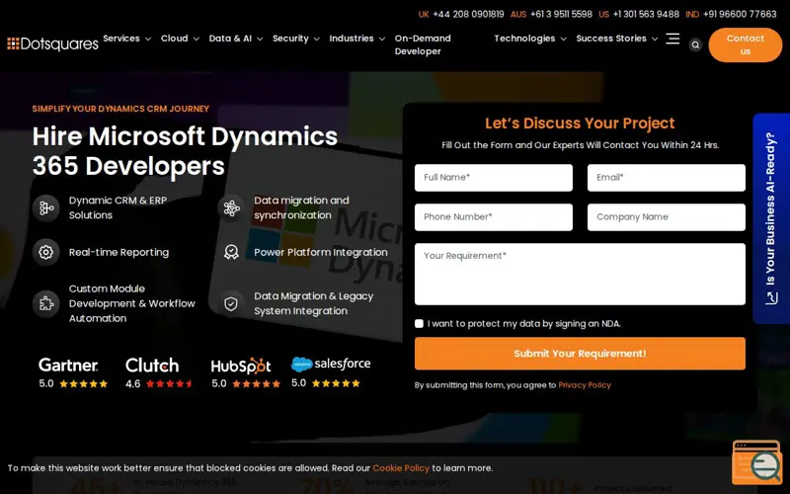The width and height of the screenshot is (790, 494).
Task: Open the Industries menu
Action: coord(352,39)
